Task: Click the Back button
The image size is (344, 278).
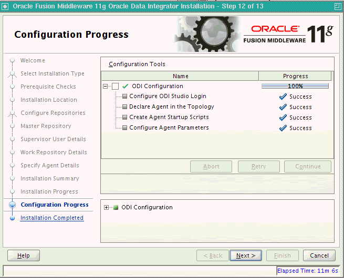Action: pos(213,255)
